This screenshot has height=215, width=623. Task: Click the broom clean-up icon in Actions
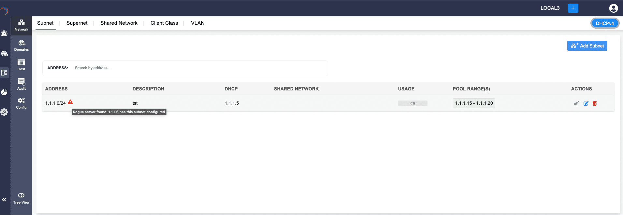pyautogui.click(x=576, y=103)
